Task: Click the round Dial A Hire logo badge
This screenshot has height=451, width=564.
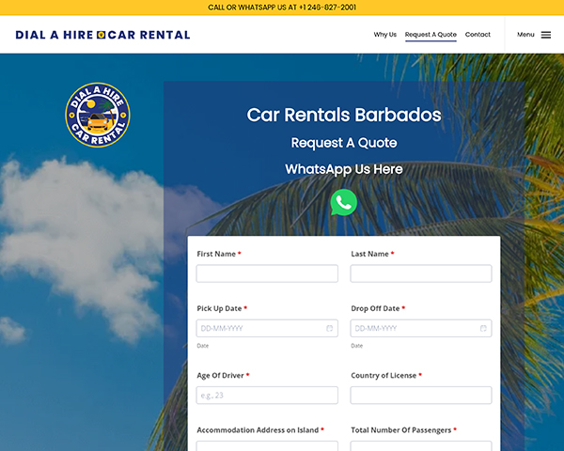Action: click(x=98, y=115)
